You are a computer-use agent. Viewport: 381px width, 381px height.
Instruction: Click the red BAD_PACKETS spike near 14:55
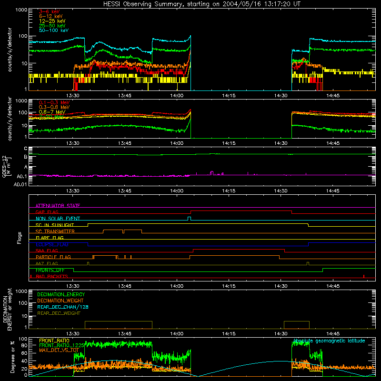(364, 276)
